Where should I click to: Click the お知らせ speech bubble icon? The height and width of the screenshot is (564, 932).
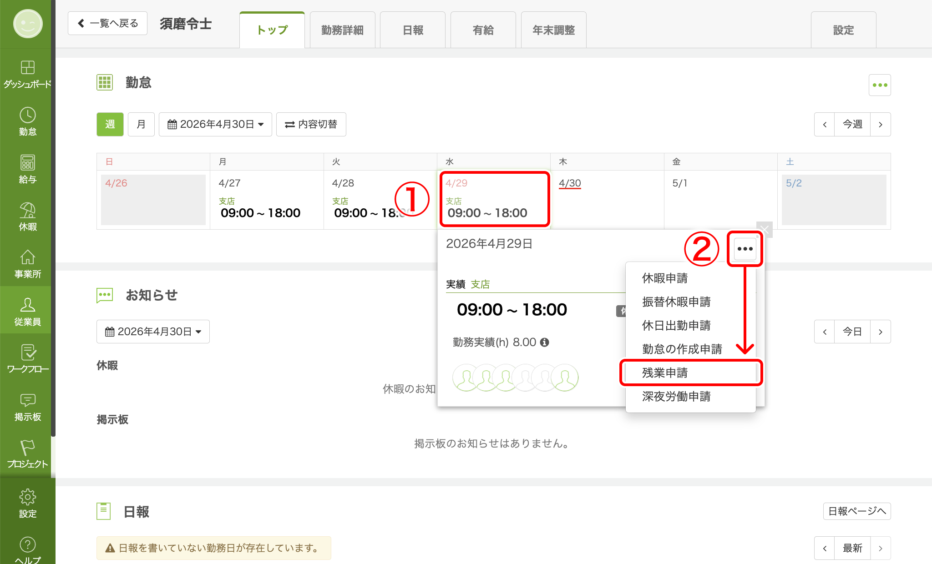click(105, 295)
